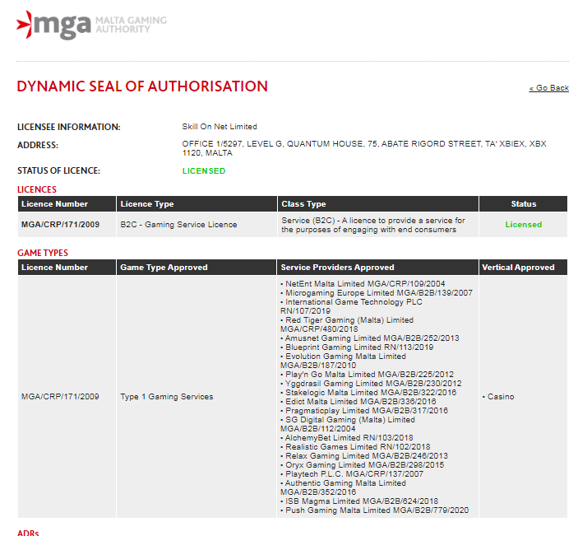The width and height of the screenshot is (578, 536).
Task: Click Evolution Gaming Malta Limited entry
Action: pyautogui.click(x=343, y=361)
